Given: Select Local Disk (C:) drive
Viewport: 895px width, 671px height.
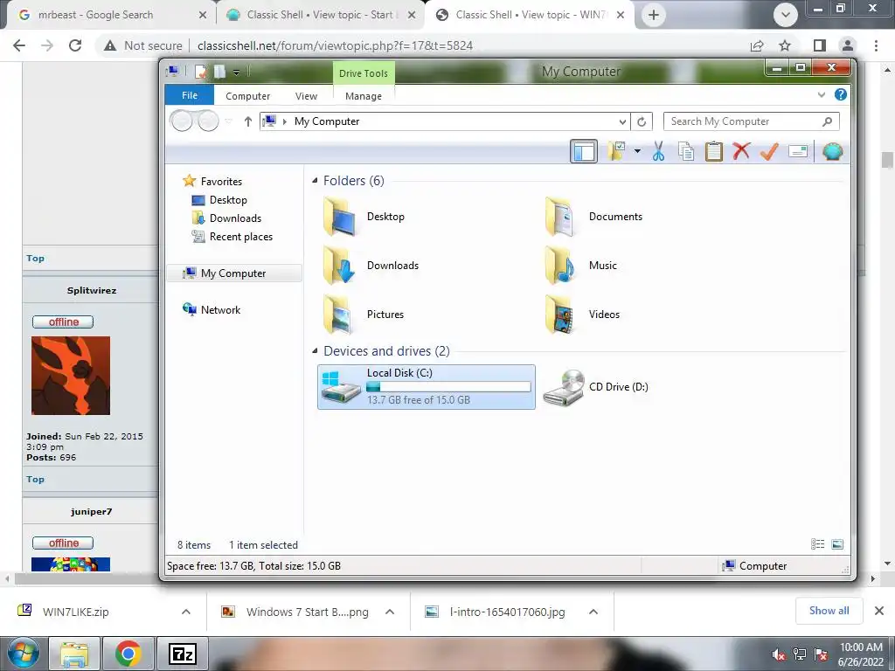Looking at the screenshot, I should [x=427, y=387].
